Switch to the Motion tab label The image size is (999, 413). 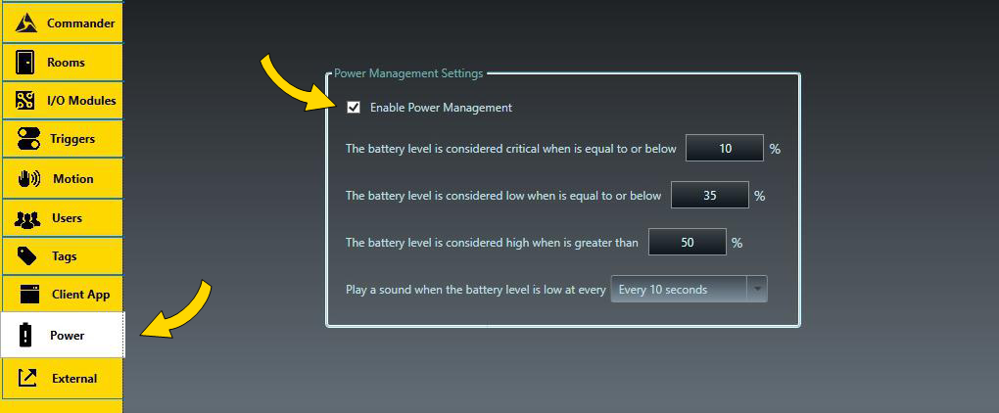[73, 179]
